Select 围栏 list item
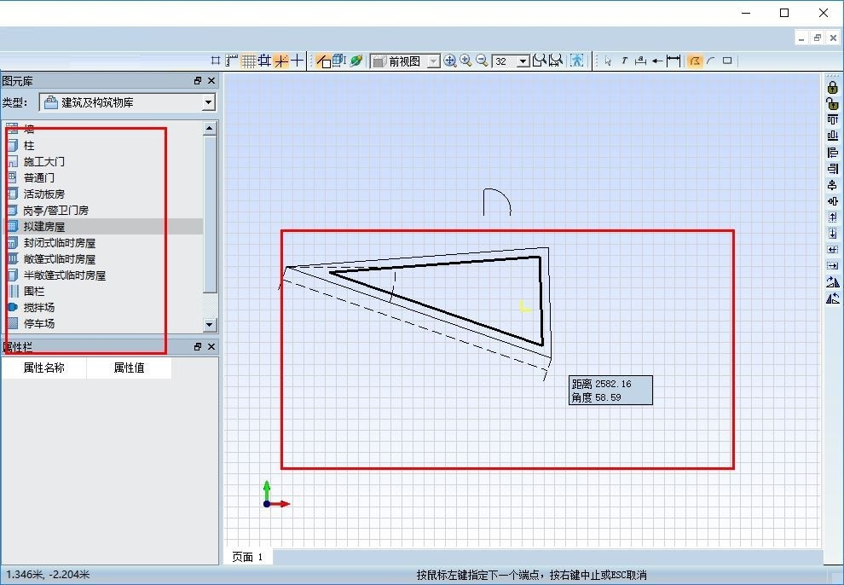The width and height of the screenshot is (844, 585). click(x=102, y=291)
